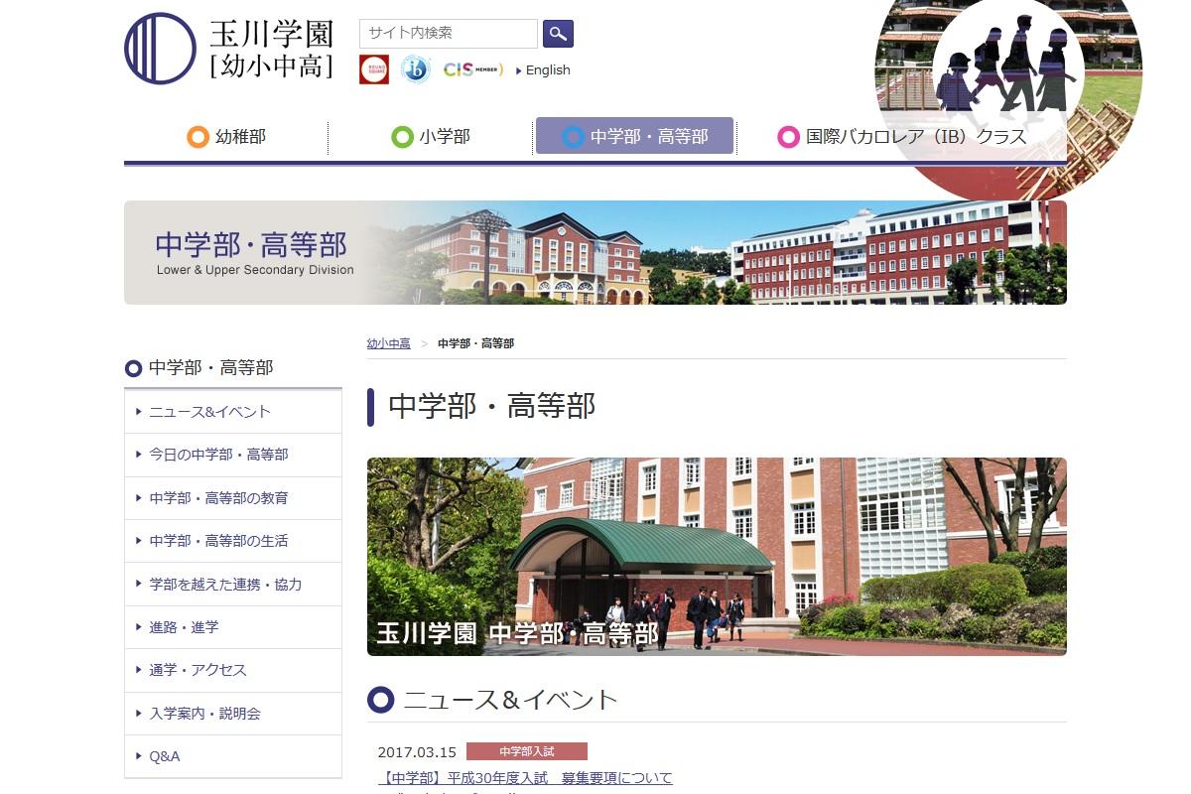Switch to the English language site

coord(547,70)
